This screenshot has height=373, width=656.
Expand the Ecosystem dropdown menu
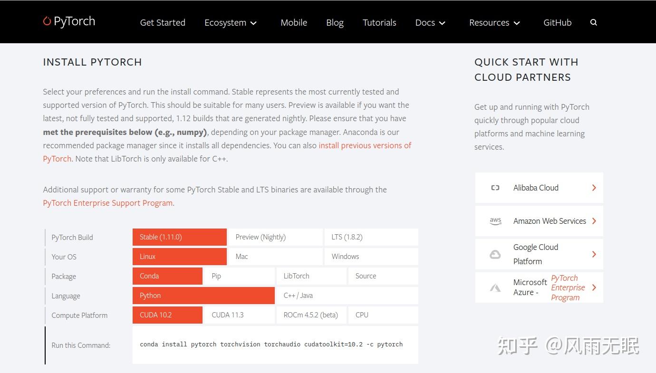pyautogui.click(x=231, y=22)
